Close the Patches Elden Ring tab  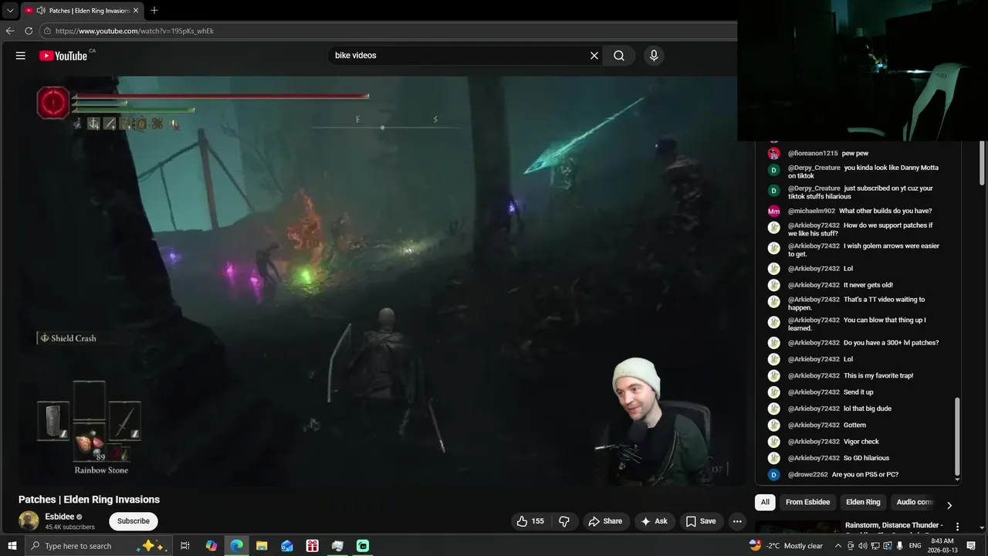pyautogui.click(x=136, y=11)
